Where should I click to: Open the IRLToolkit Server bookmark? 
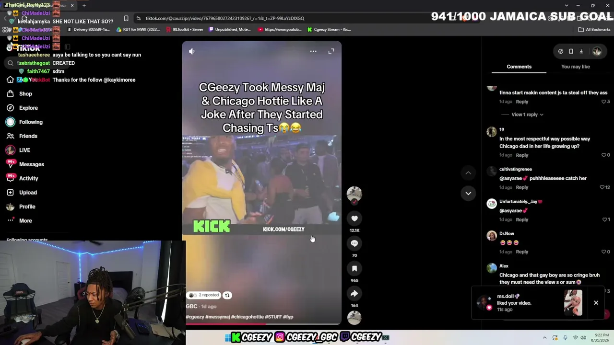tap(185, 30)
